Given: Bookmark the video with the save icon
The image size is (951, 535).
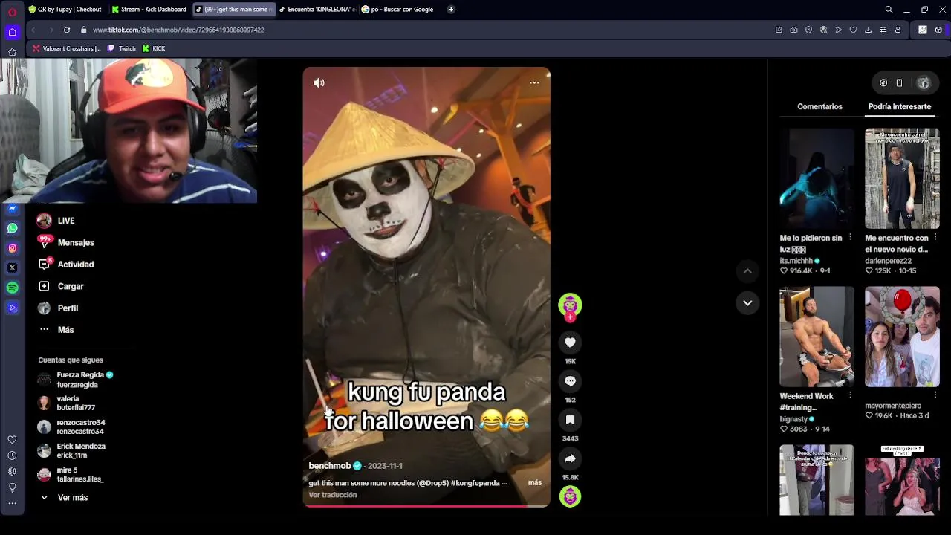Looking at the screenshot, I should (570, 420).
